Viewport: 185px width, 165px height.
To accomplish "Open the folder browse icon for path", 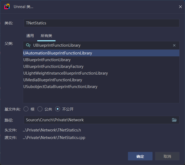I will 174,120.
